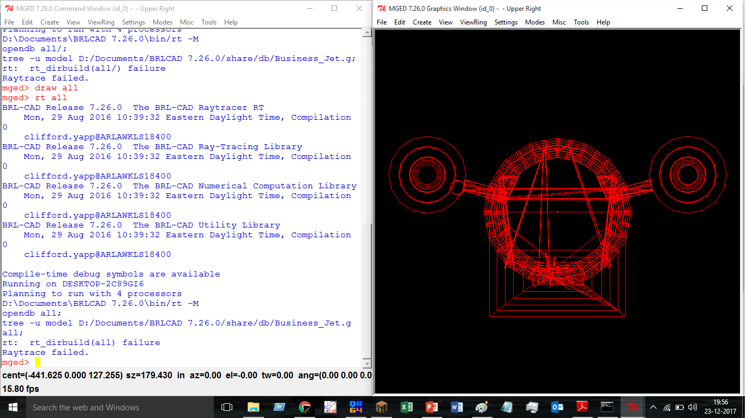Viewport: 746px width, 418px height.
Task: Open Minecraft block icon on taskbar
Action: click(x=381, y=407)
